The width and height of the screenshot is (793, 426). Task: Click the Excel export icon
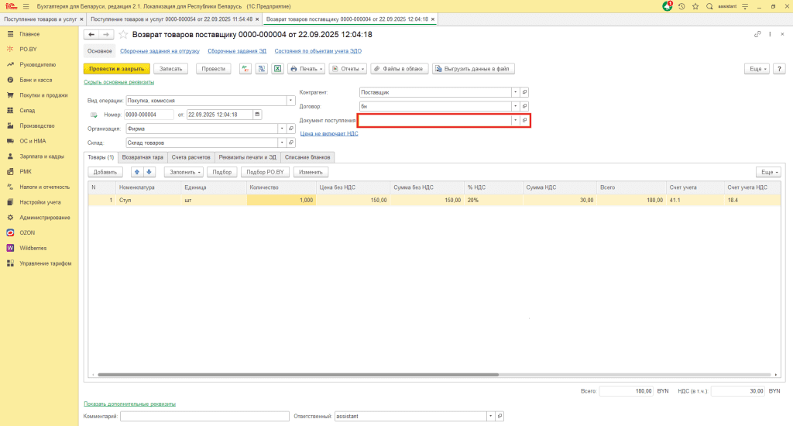coord(276,69)
